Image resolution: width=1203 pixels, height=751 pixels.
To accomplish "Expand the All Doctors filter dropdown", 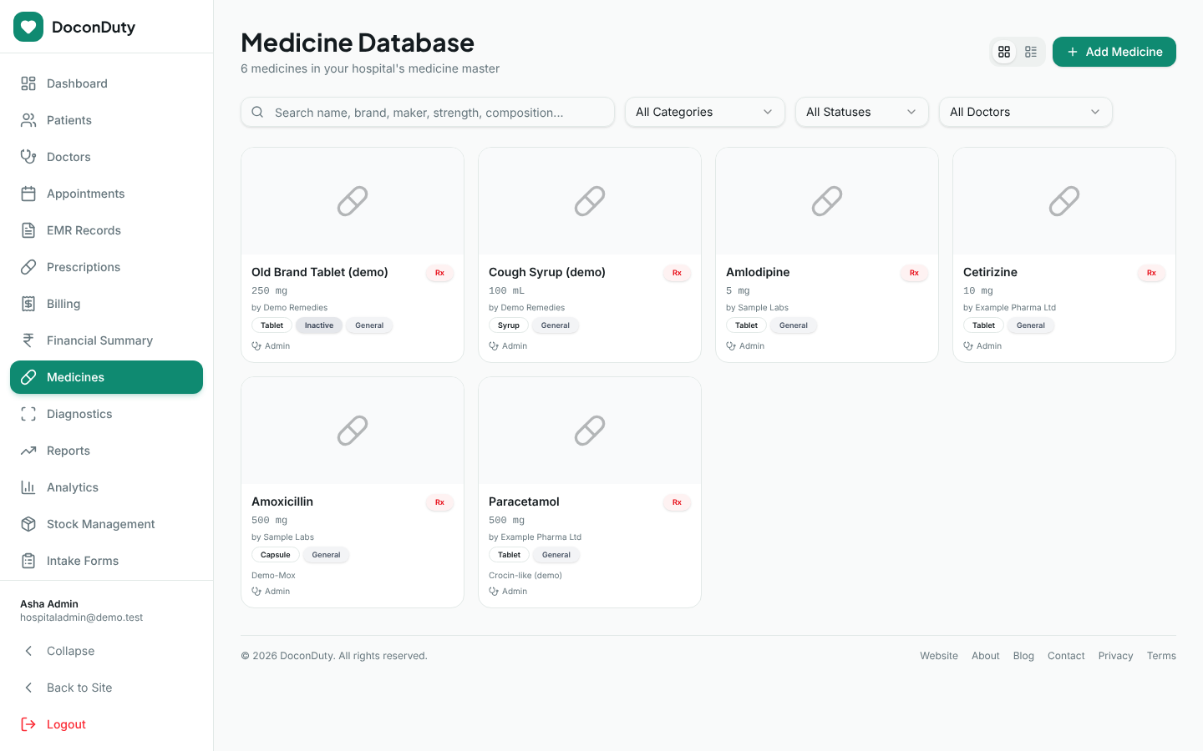I will coord(1026,112).
